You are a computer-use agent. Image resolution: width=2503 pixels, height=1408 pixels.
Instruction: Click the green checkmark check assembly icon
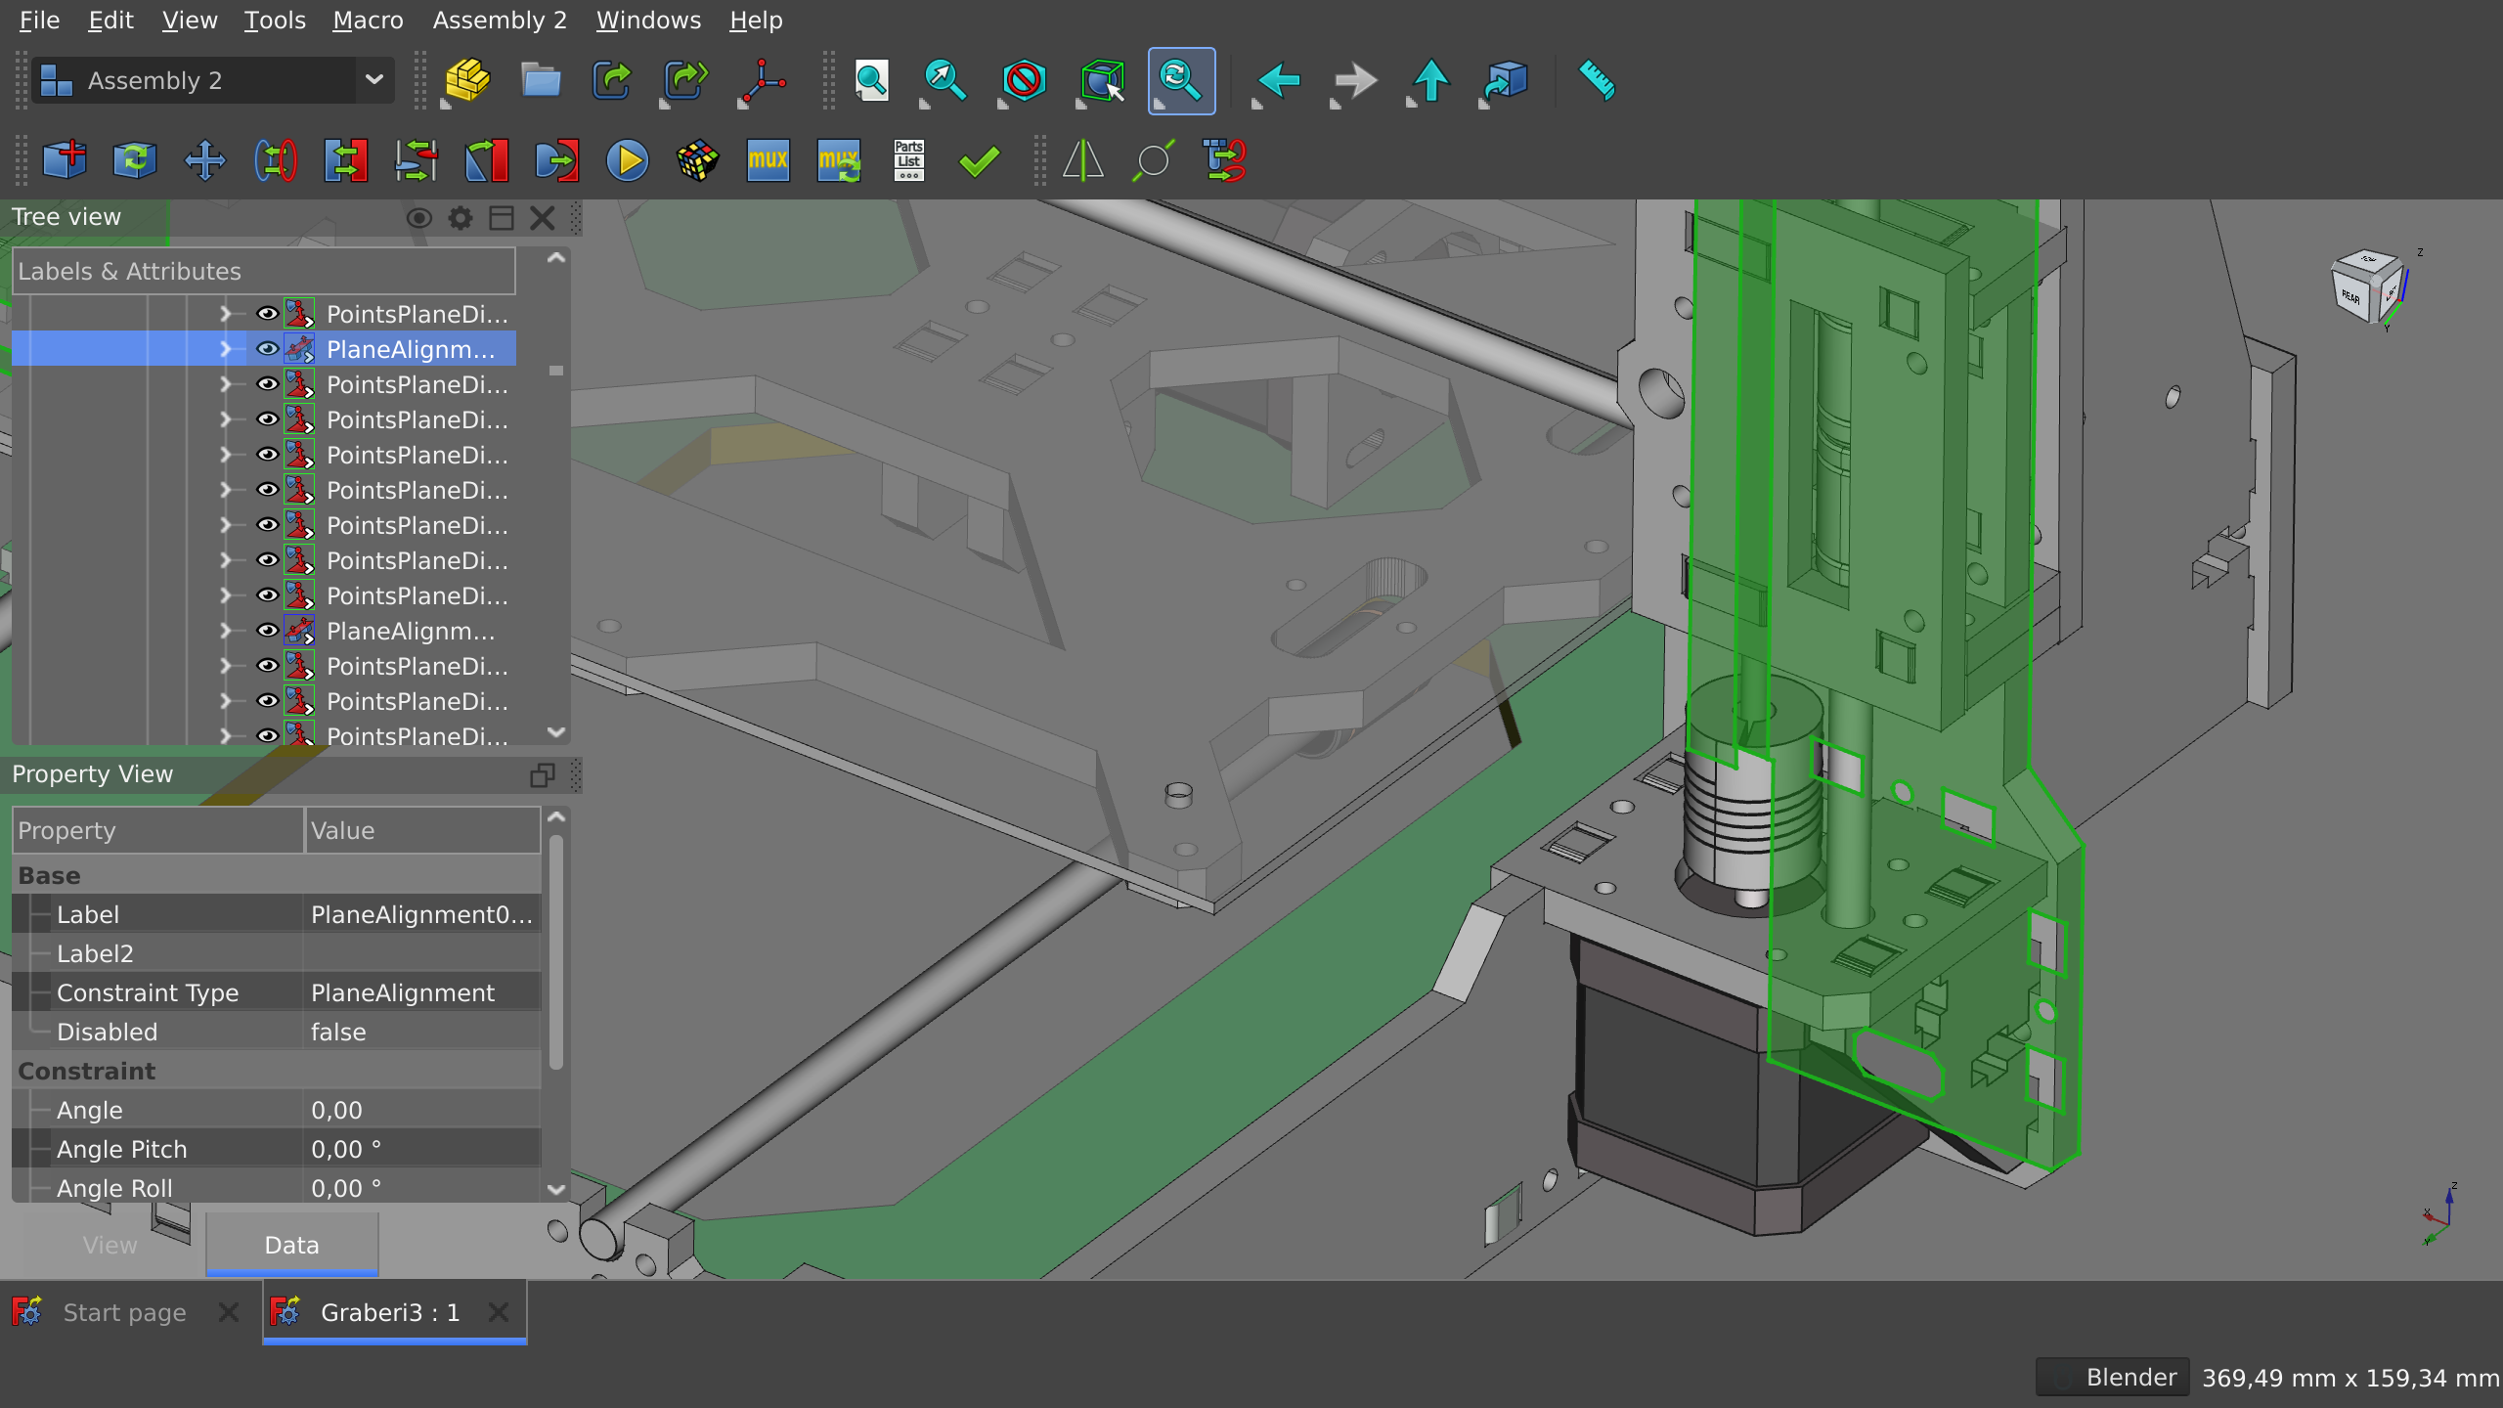tap(980, 160)
